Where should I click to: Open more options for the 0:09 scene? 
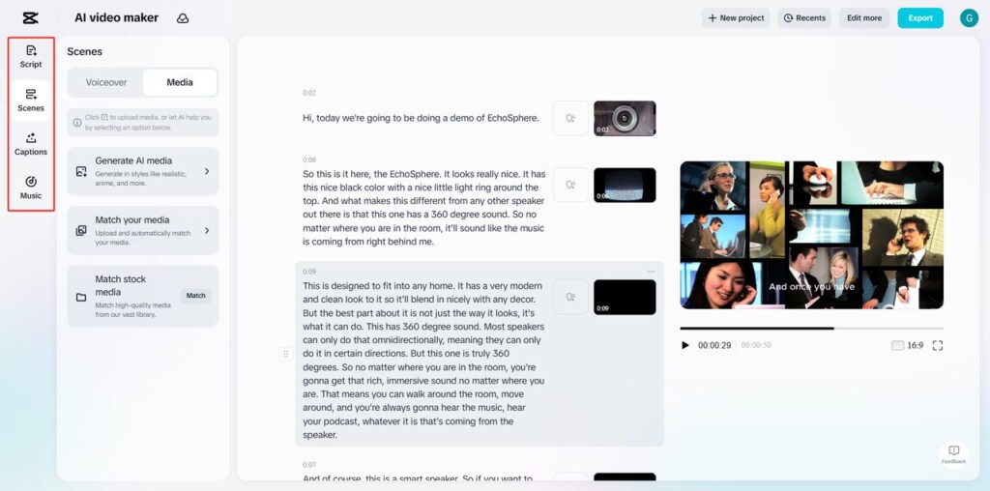(x=651, y=272)
